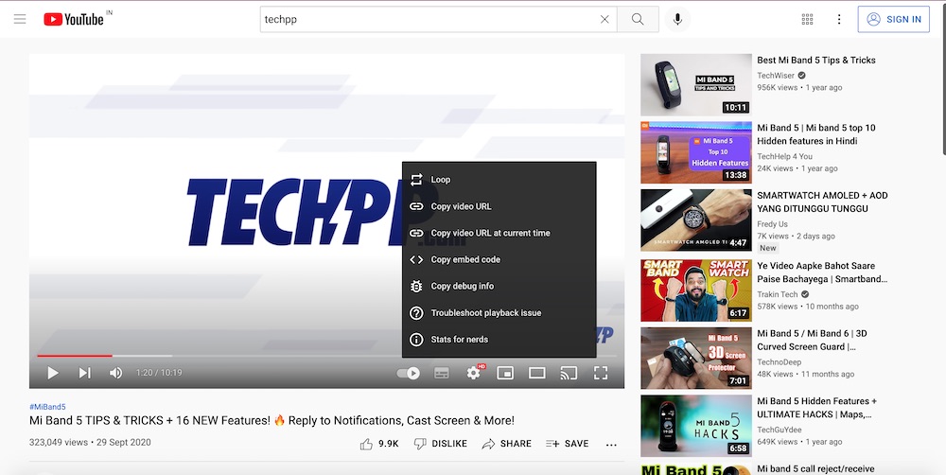The height and width of the screenshot is (475, 946).
Task: Click the #MiBand5 hashtag link
Action: (x=47, y=407)
